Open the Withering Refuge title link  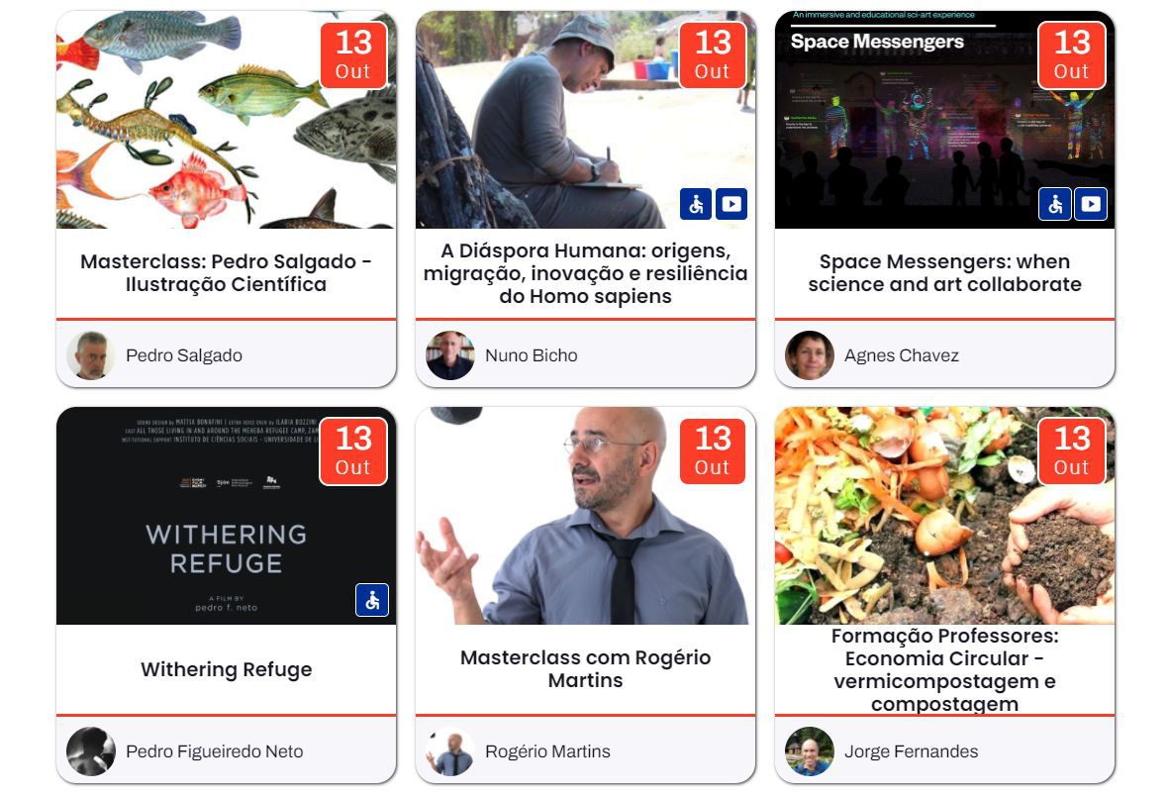click(226, 669)
